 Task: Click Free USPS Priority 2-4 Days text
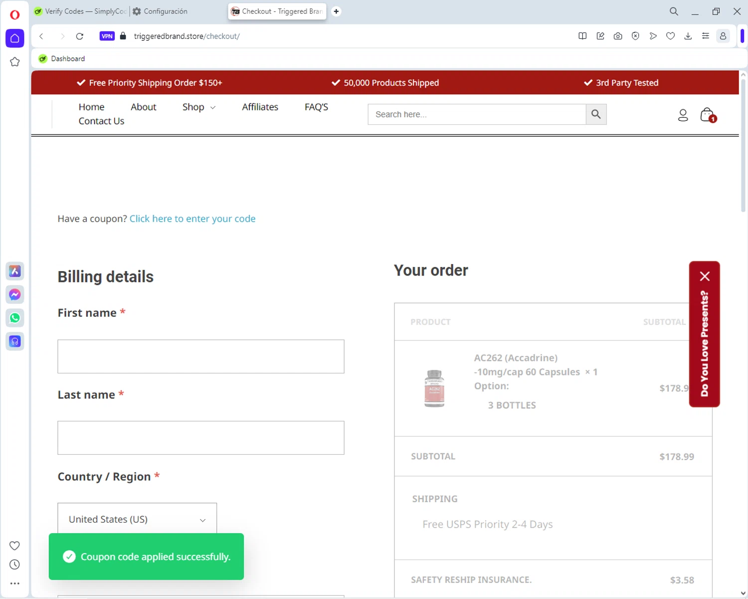pos(488,524)
